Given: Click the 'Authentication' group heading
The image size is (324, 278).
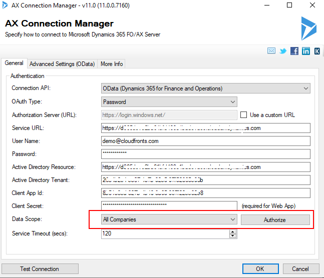Looking at the screenshot, I should pyautogui.click(x=27, y=76).
